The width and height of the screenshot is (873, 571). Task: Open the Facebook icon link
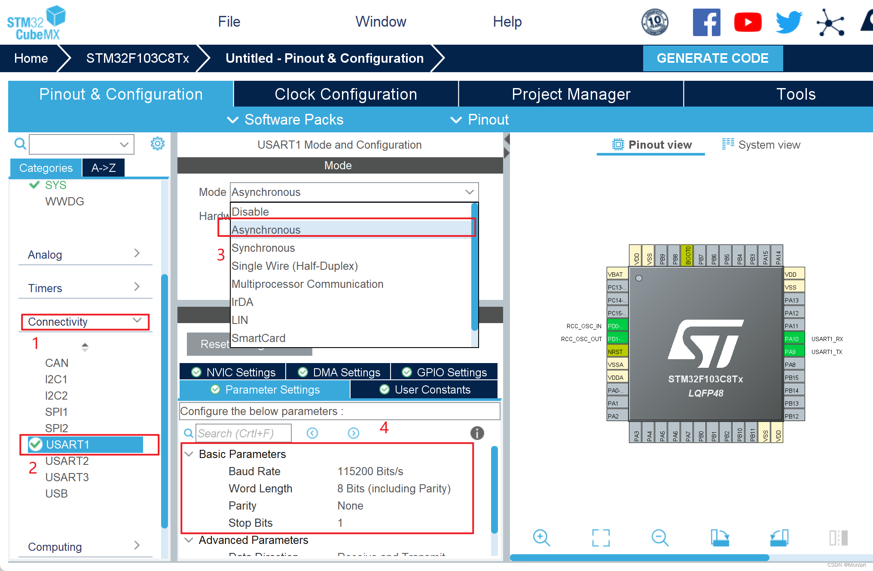(706, 22)
